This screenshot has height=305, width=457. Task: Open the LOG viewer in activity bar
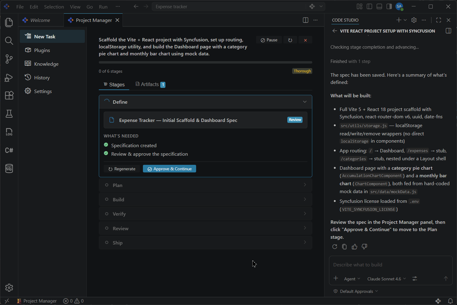[9, 132]
